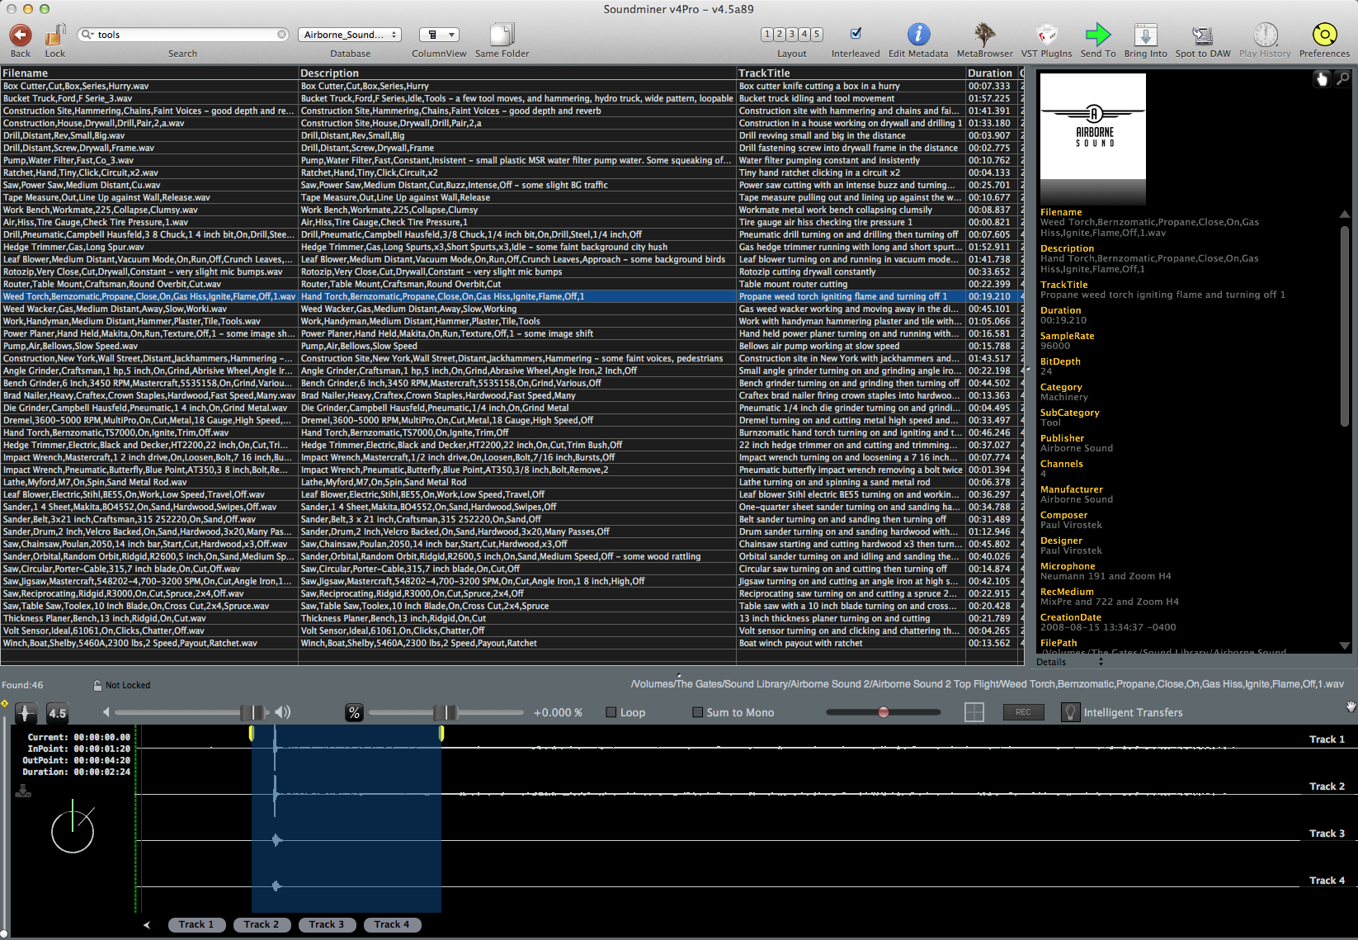
Task: Click the back arrow before Track 1 button
Action: point(147,925)
